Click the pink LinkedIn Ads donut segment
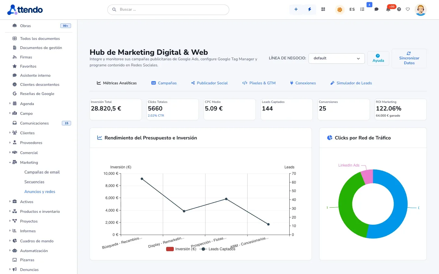The width and height of the screenshot is (439, 274). click(x=367, y=177)
